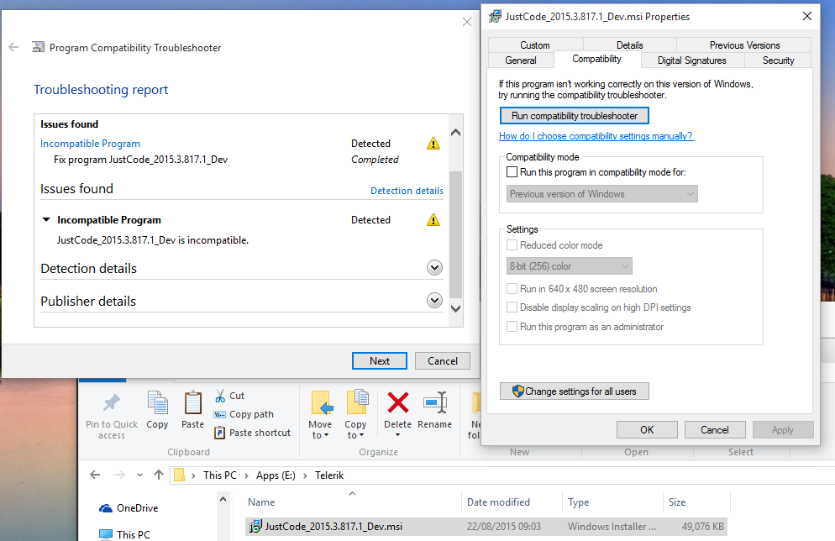Go up one folder with arrow
835x541 pixels.
pyautogui.click(x=158, y=475)
